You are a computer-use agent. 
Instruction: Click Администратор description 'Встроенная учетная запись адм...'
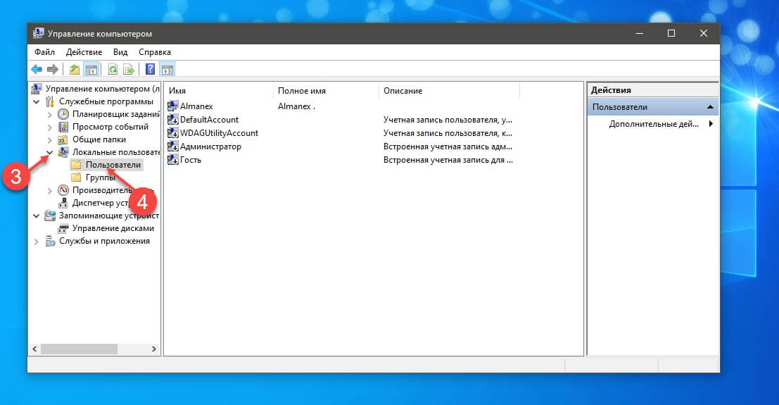[448, 147]
